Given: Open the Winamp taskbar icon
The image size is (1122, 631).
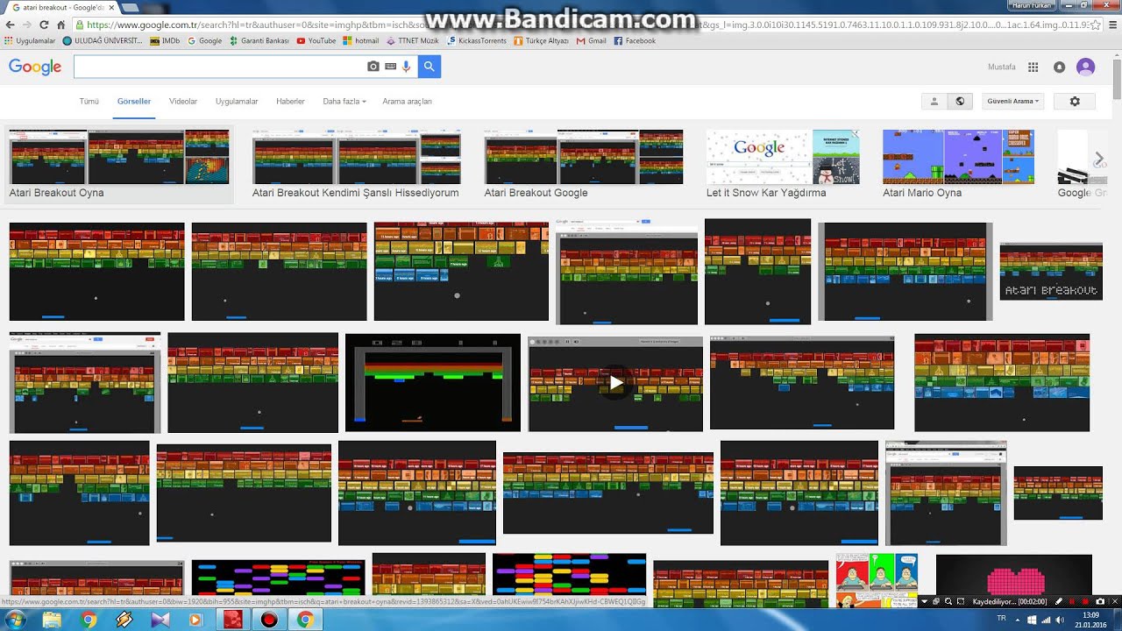Looking at the screenshot, I should [x=124, y=620].
